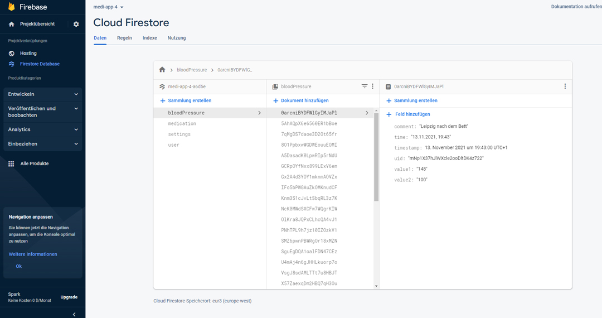Click the collection icon beside bloodPressure header

tap(275, 87)
